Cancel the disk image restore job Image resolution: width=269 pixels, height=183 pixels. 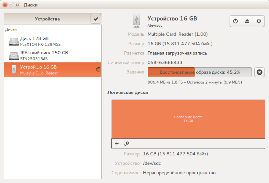point(259,72)
